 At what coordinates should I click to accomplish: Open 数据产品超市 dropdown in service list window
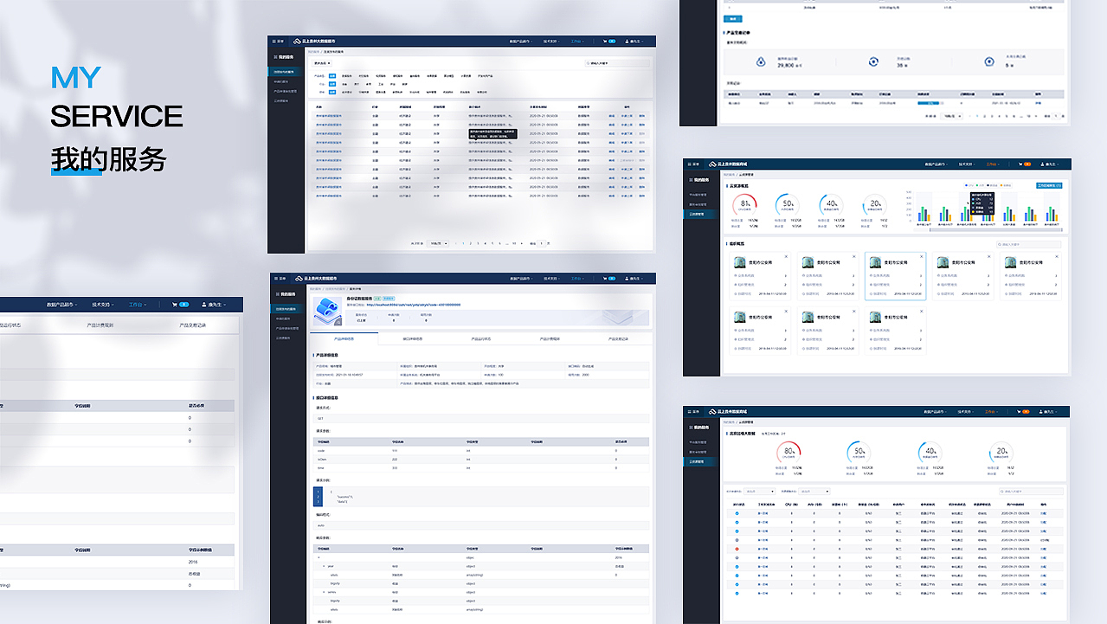(x=523, y=41)
